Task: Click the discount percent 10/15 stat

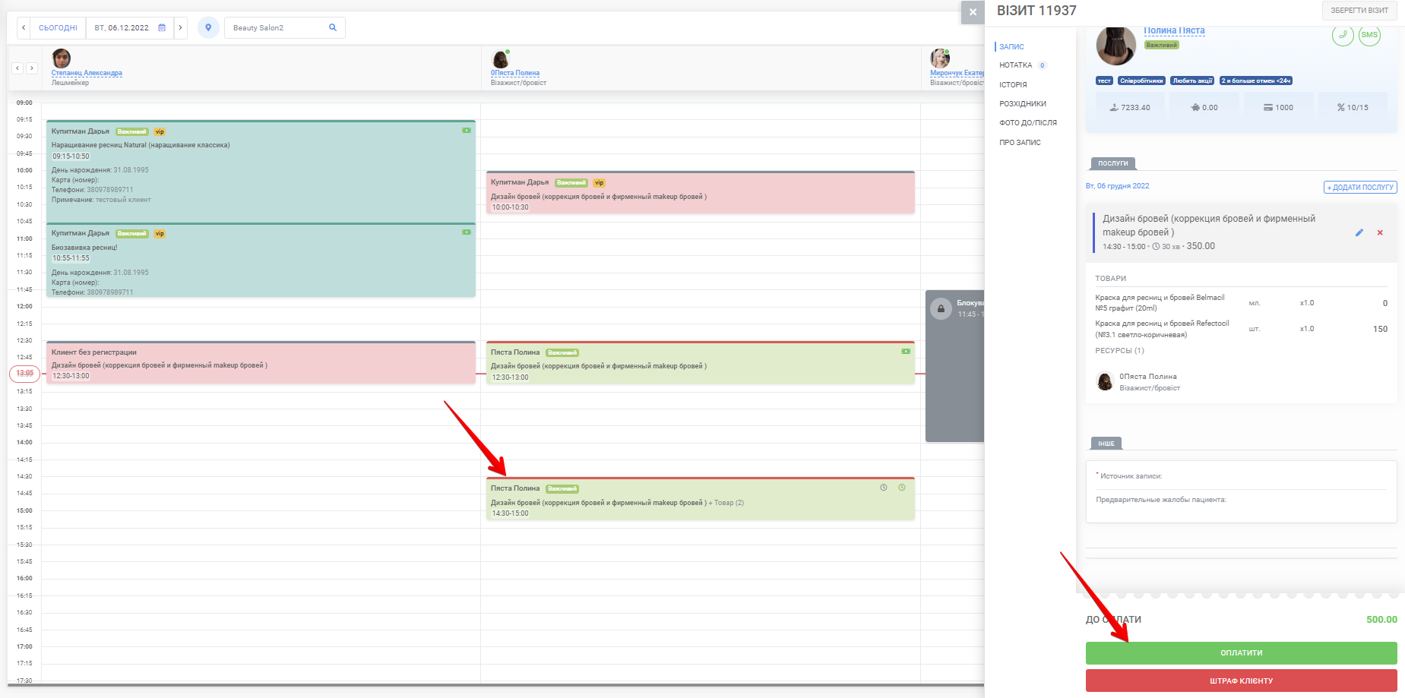Action: coord(1353,108)
